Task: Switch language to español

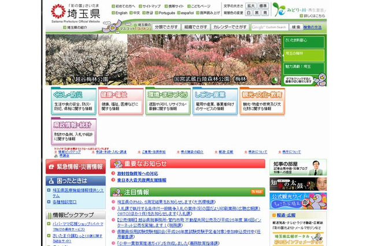Action: coord(186,13)
